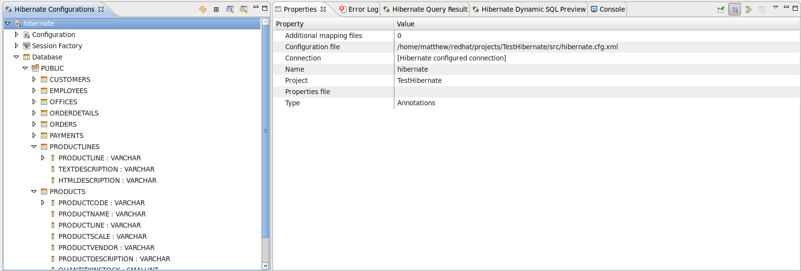Open the HQL editor icon
801x271 pixels.
(230, 9)
